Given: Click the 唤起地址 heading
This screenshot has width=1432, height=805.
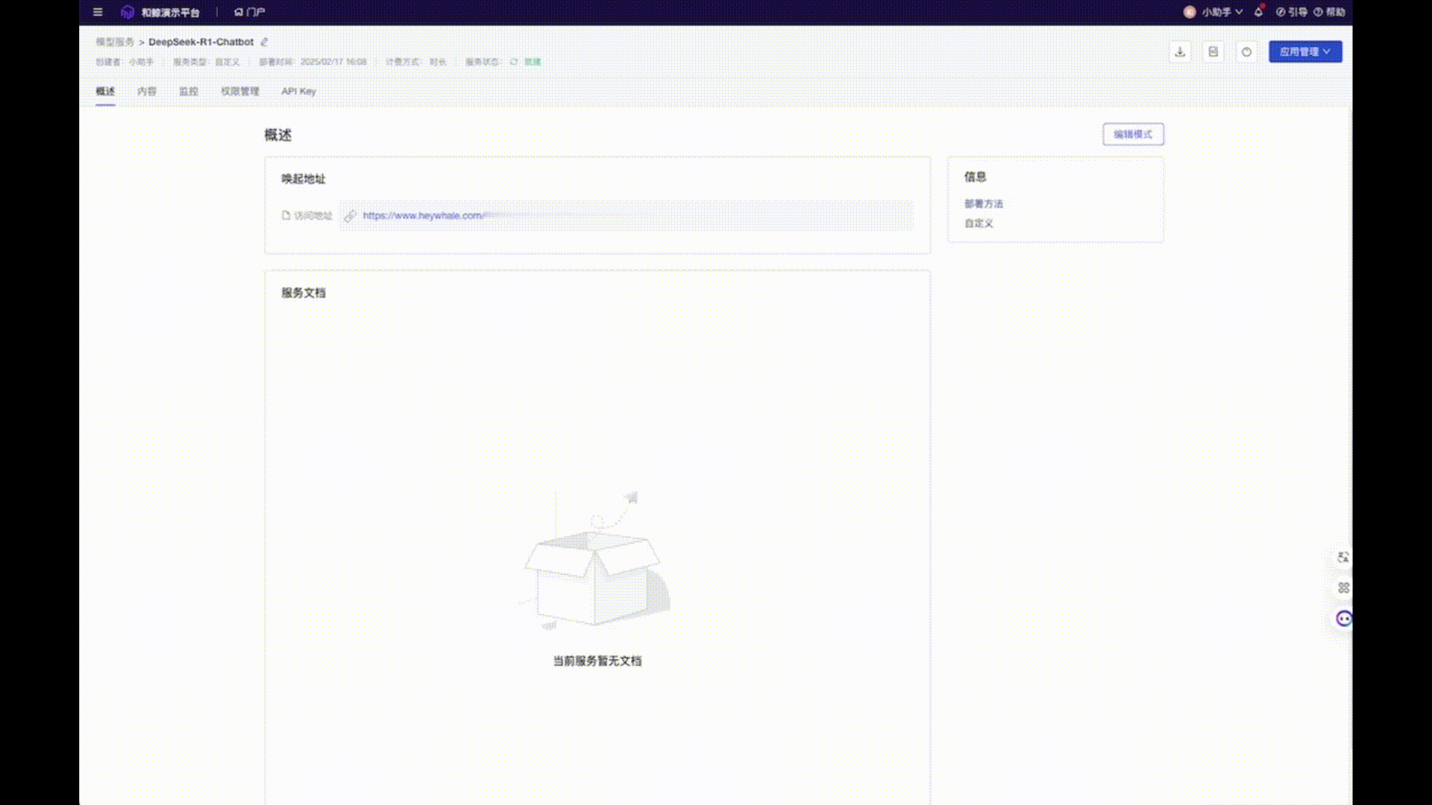Looking at the screenshot, I should click(304, 179).
